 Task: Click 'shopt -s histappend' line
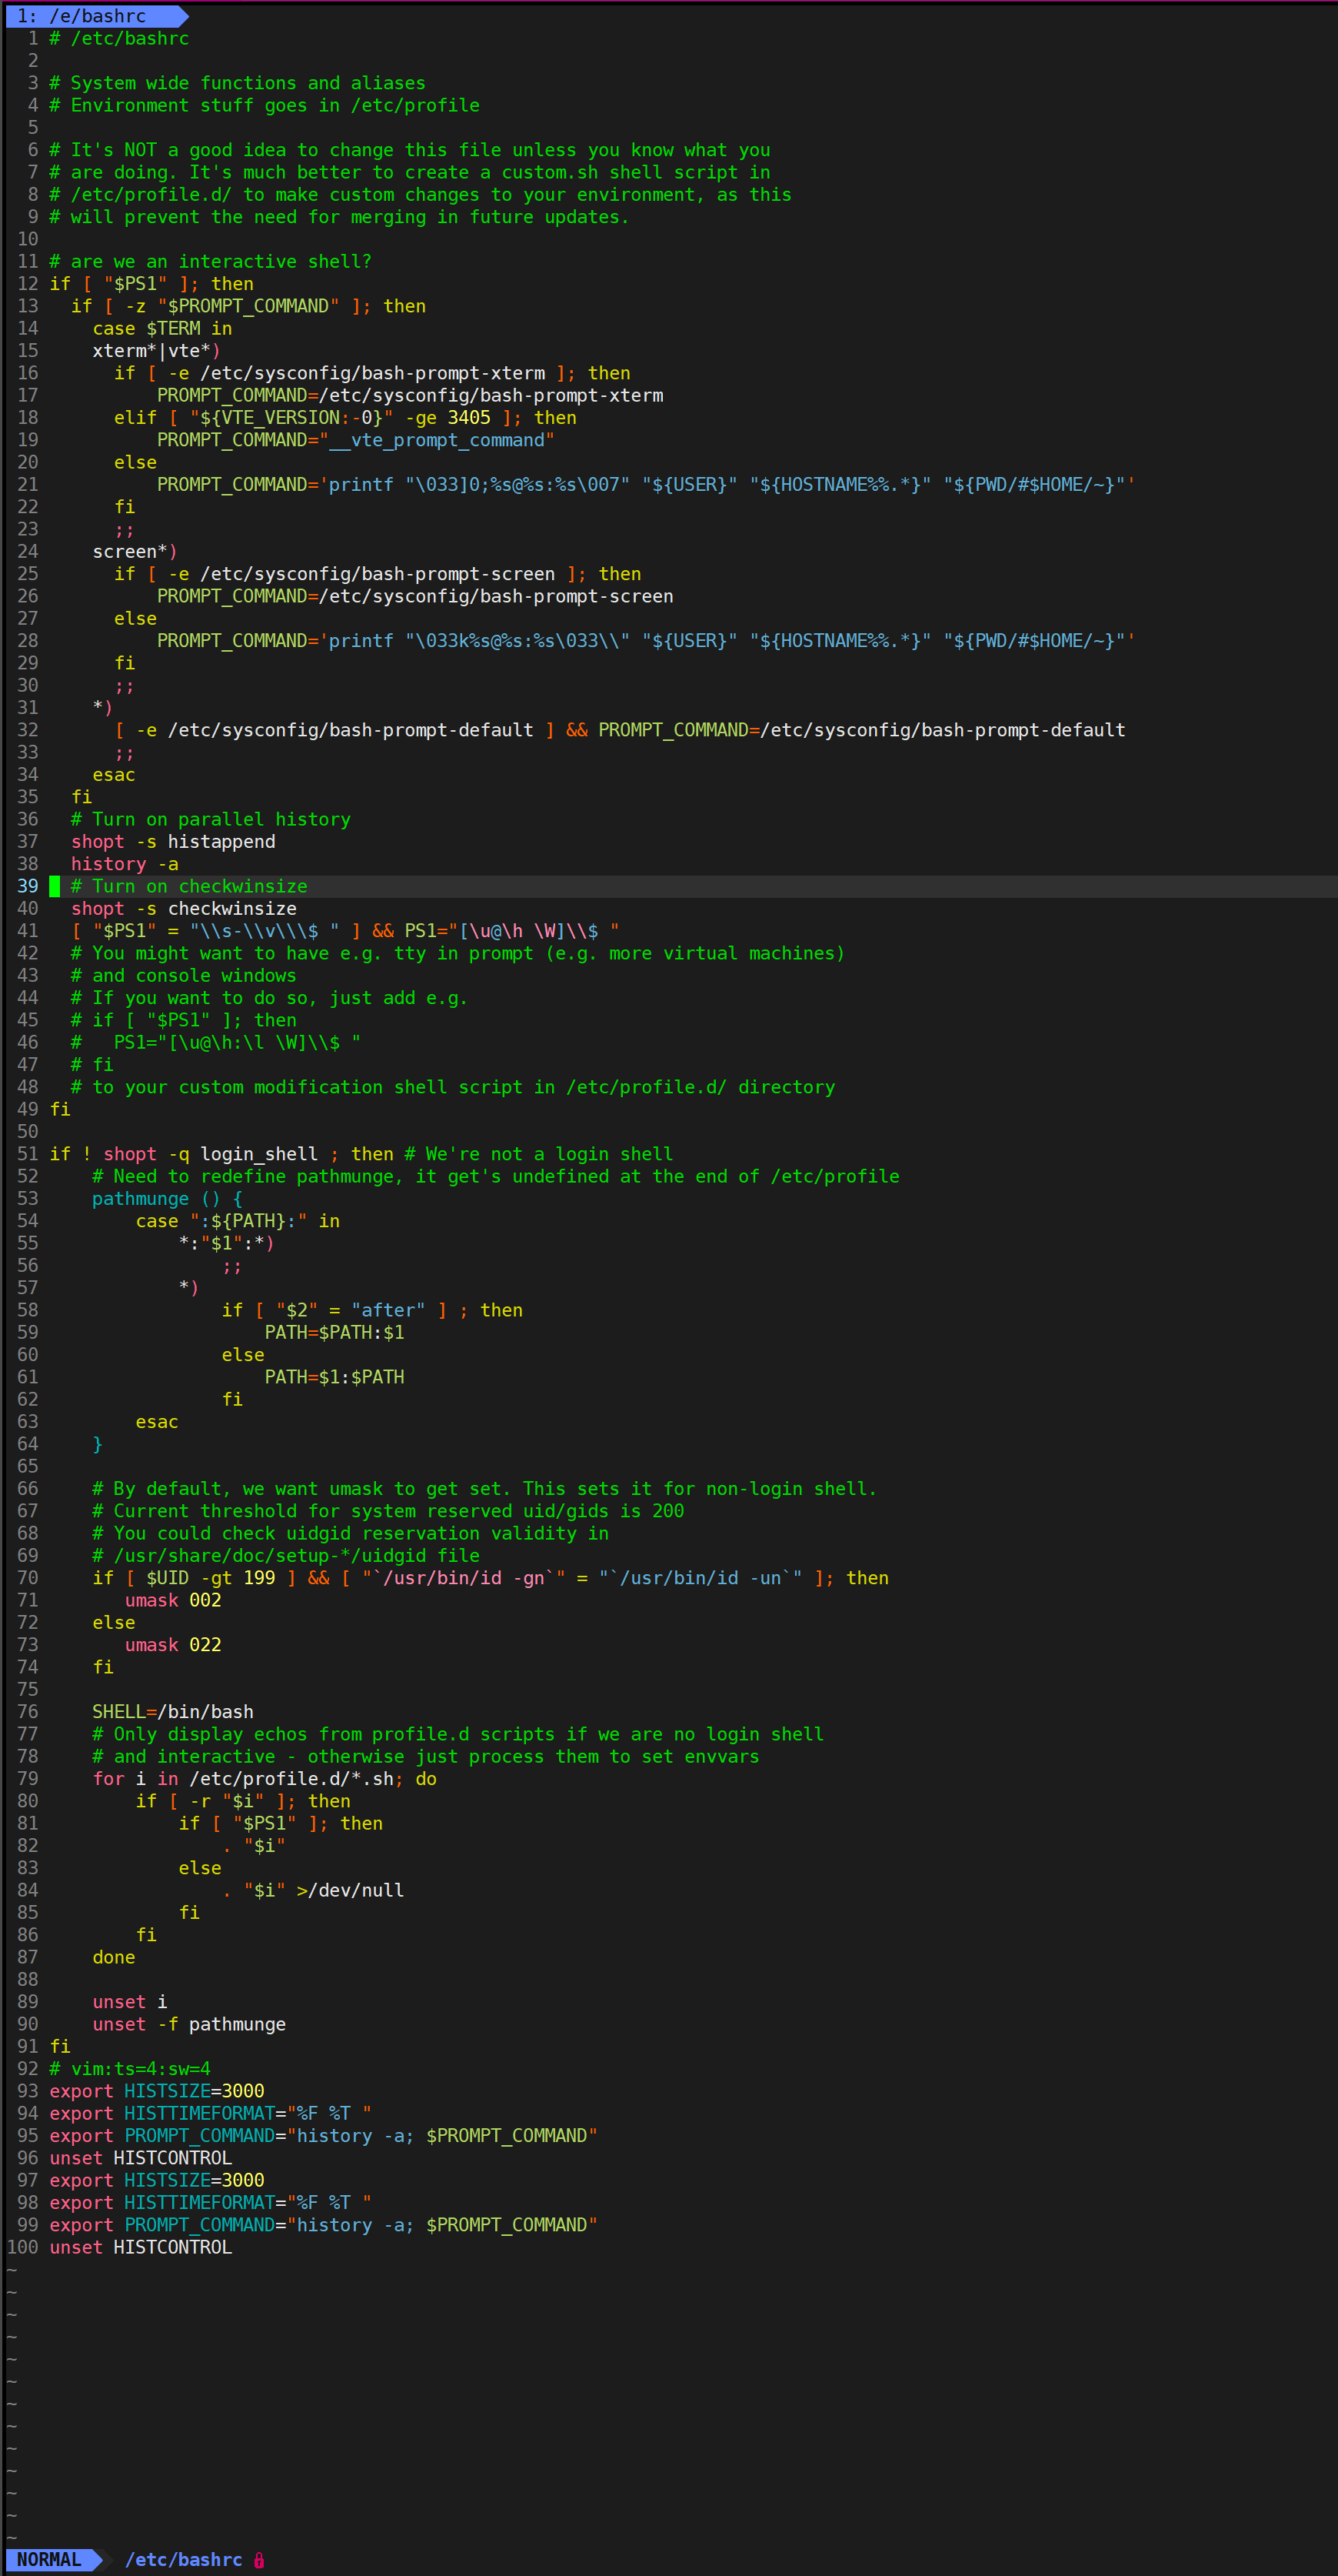173,842
